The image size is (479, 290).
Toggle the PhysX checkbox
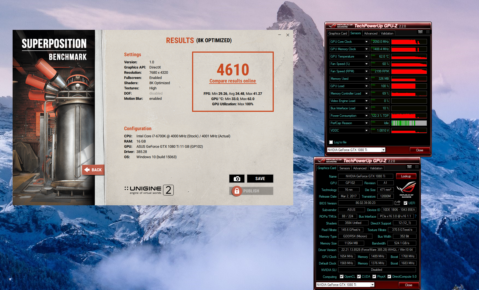click(x=374, y=277)
